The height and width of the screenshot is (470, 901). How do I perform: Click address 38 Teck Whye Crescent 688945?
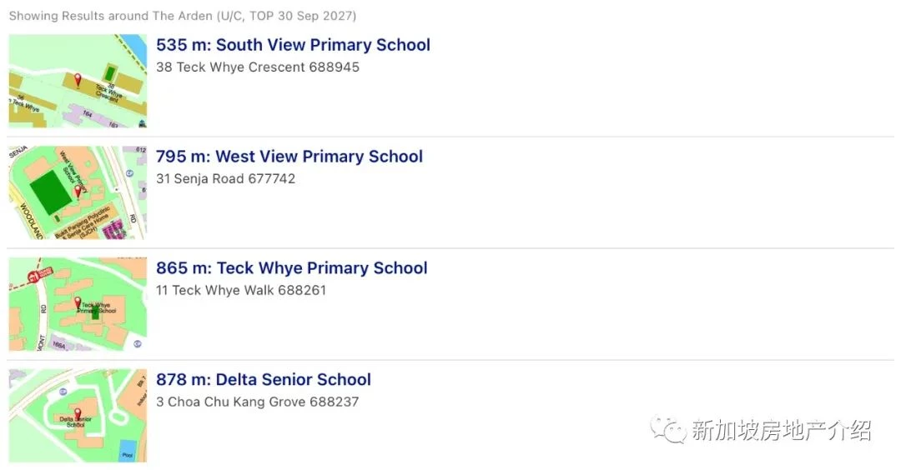[x=258, y=67]
